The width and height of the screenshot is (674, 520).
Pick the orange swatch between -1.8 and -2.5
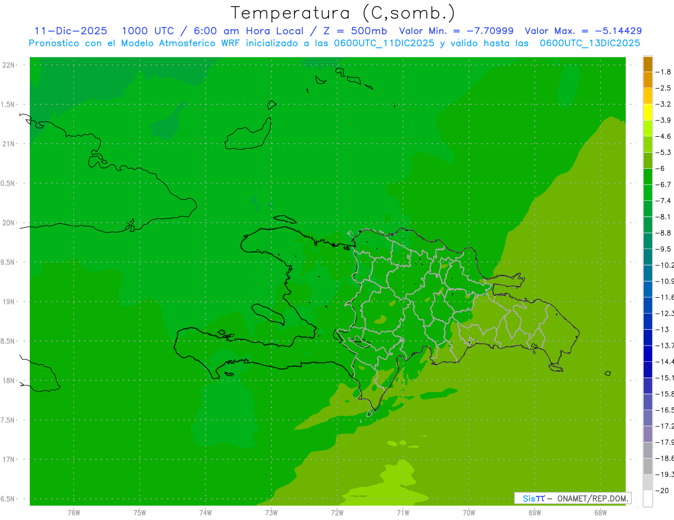click(648, 80)
